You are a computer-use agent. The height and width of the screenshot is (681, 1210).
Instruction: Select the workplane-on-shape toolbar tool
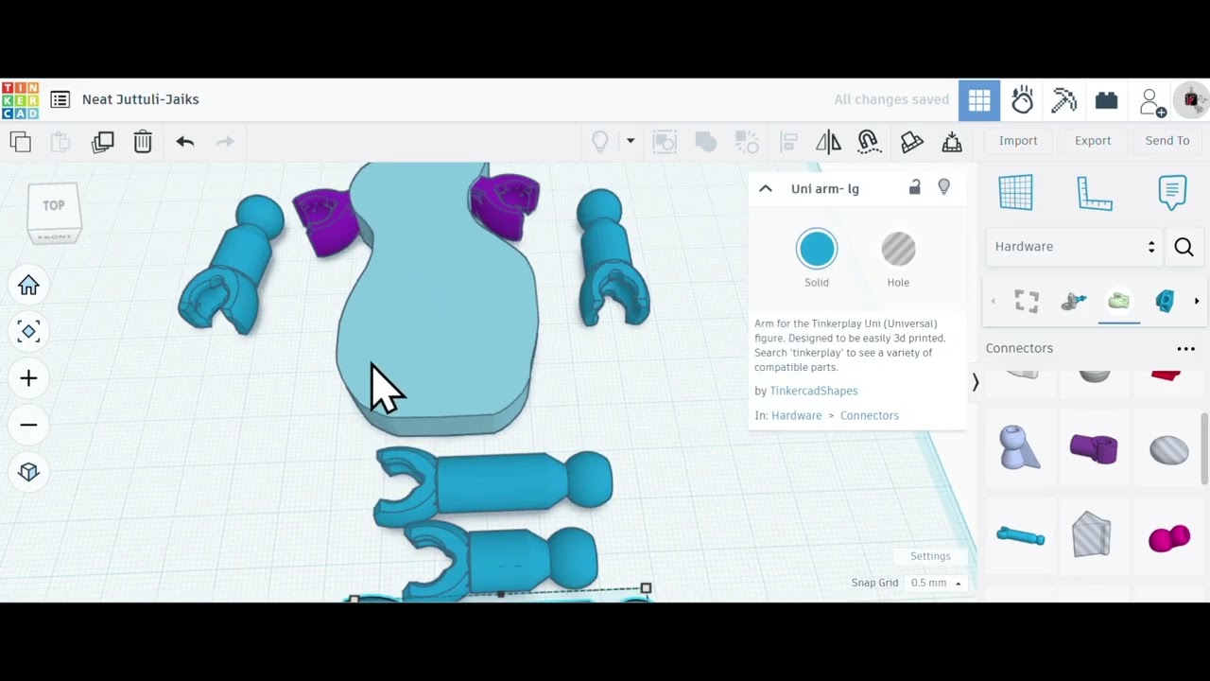[x=911, y=142]
